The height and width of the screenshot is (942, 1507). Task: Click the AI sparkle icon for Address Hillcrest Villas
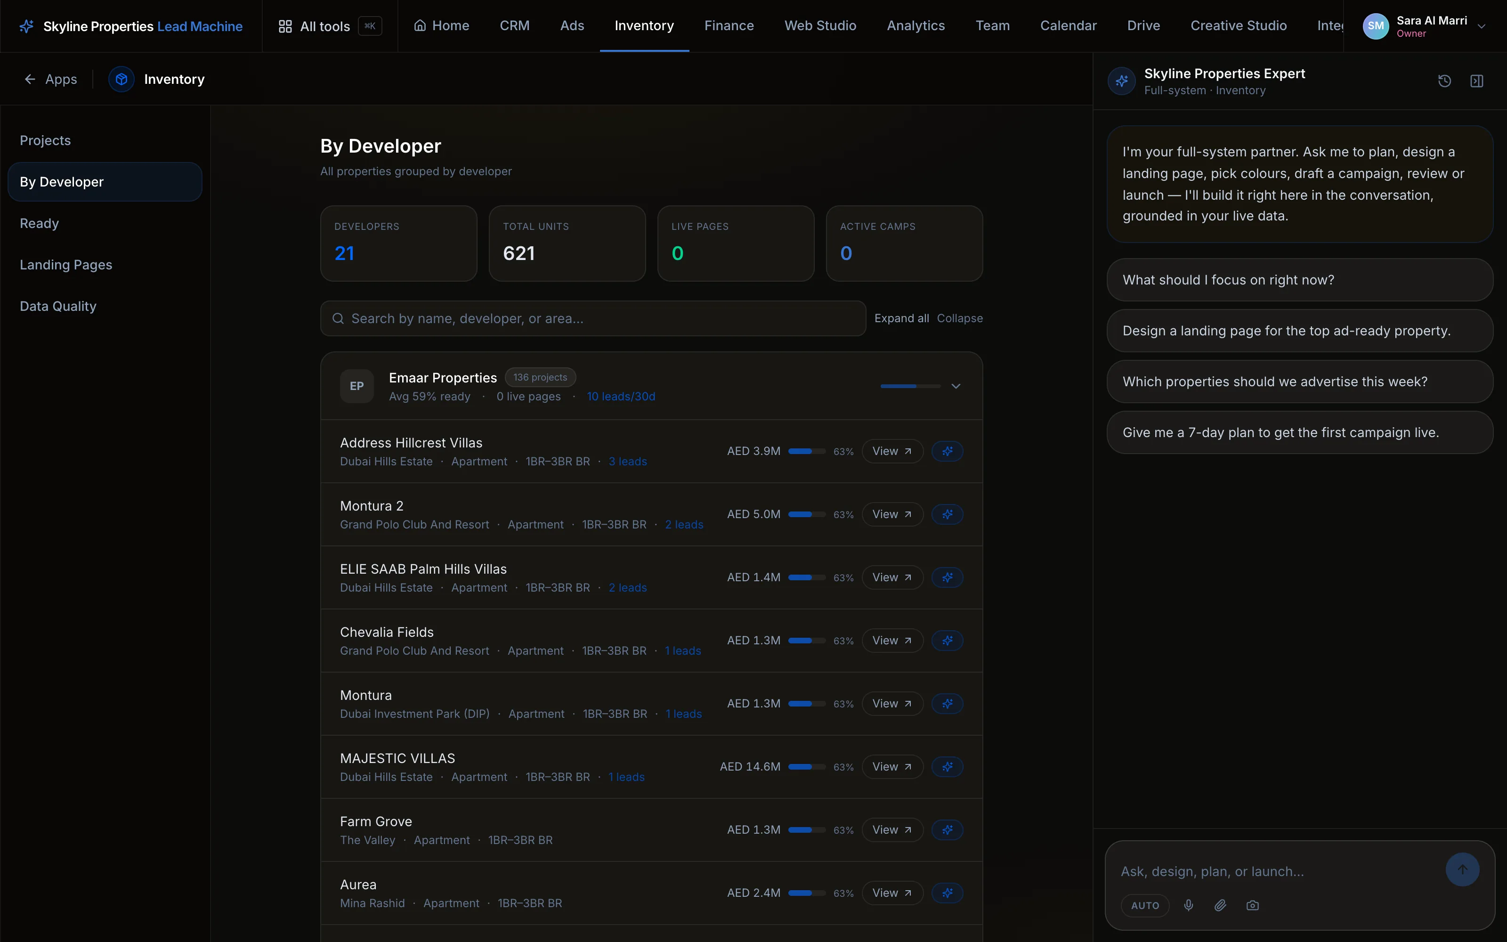coord(947,451)
